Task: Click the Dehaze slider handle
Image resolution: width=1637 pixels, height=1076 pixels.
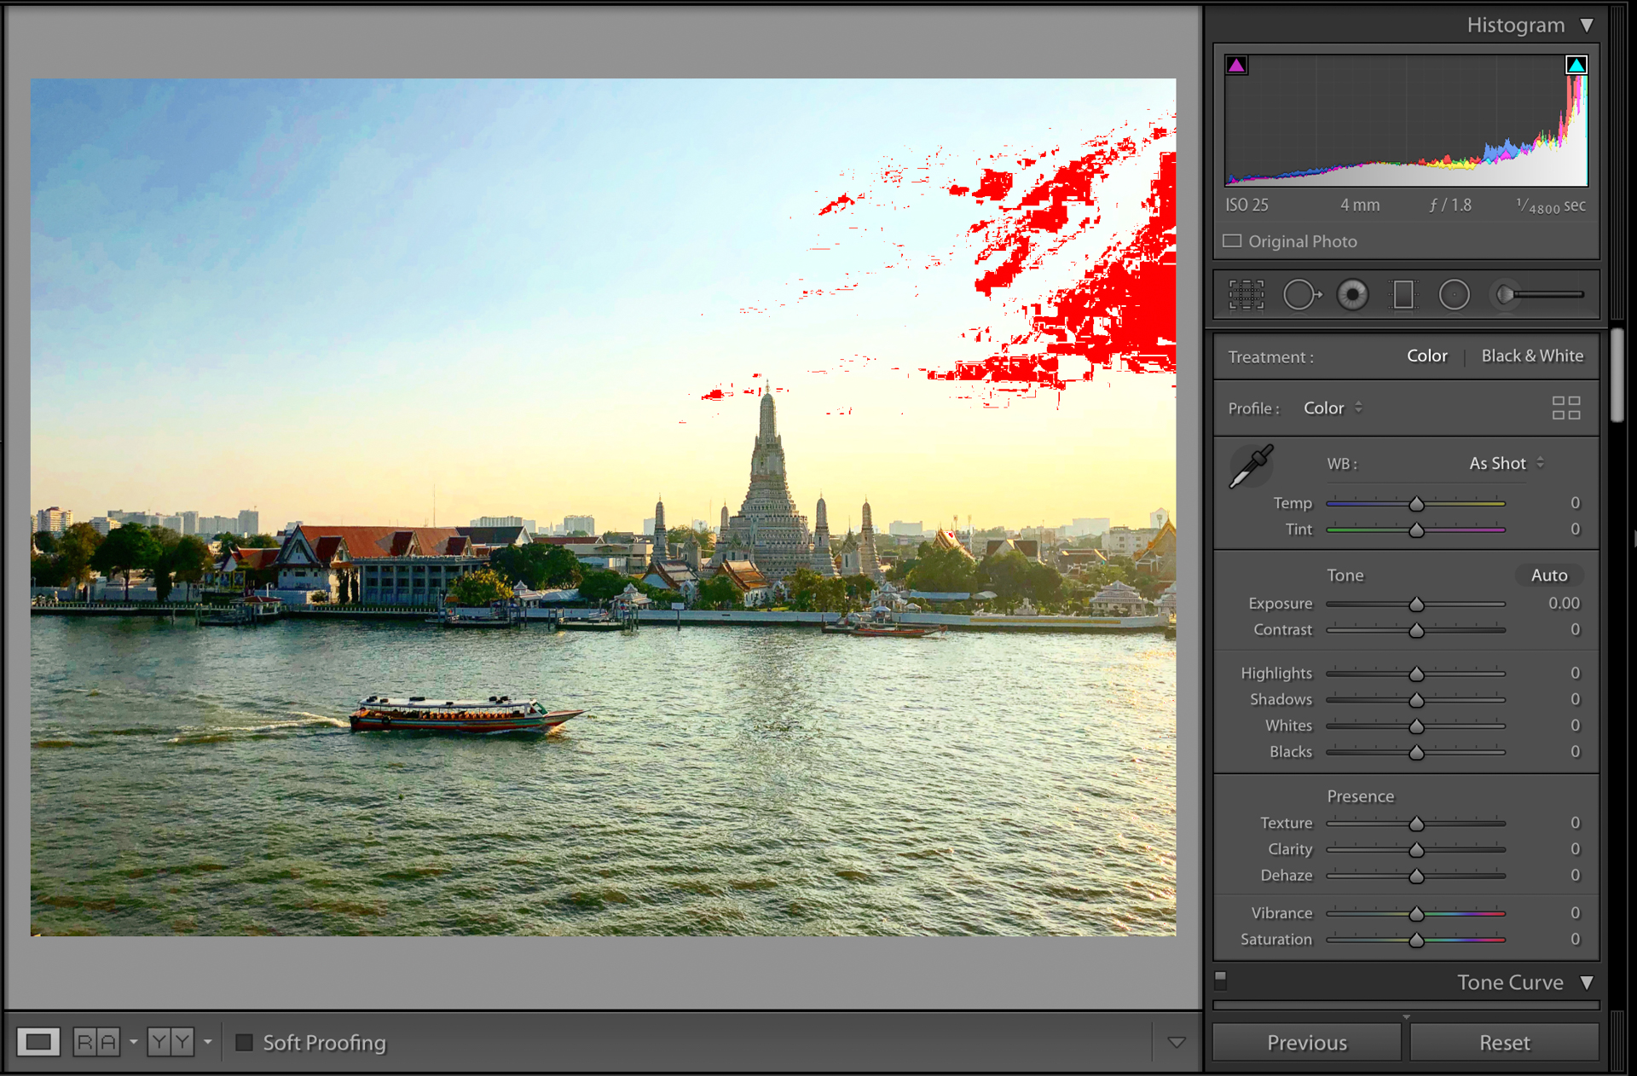Action: (x=1416, y=876)
